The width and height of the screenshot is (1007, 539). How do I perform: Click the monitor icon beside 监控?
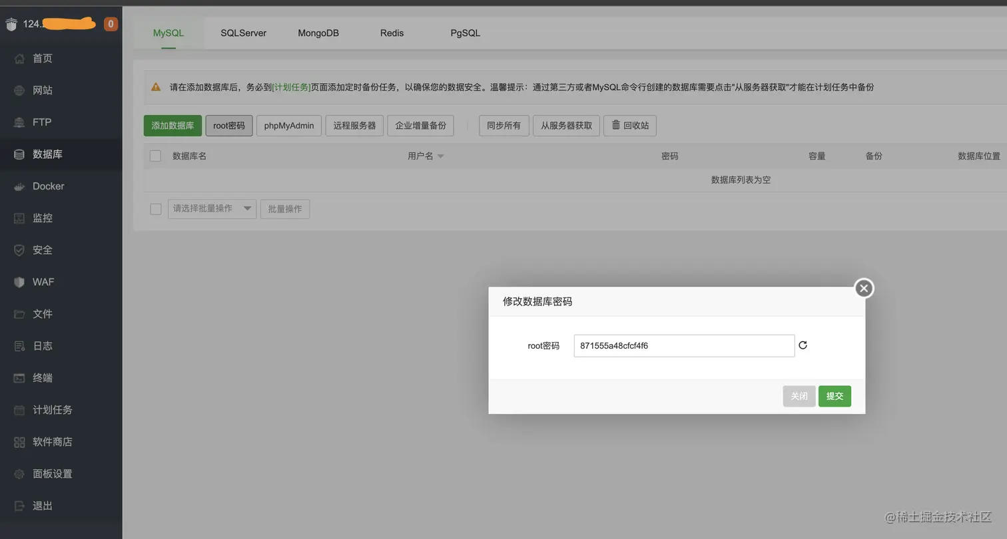(x=19, y=218)
